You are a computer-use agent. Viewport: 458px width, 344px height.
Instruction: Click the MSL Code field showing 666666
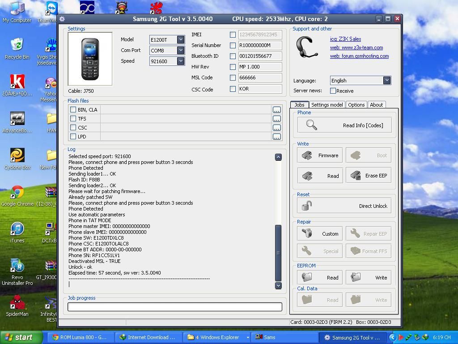pyautogui.click(x=260, y=77)
